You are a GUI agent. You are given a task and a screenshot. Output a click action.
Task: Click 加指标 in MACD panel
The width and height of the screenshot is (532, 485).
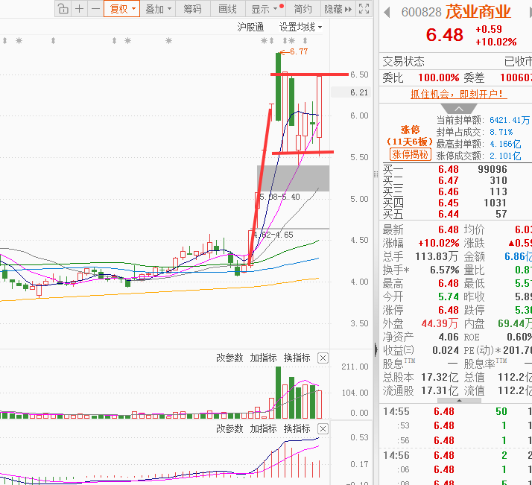click(263, 428)
